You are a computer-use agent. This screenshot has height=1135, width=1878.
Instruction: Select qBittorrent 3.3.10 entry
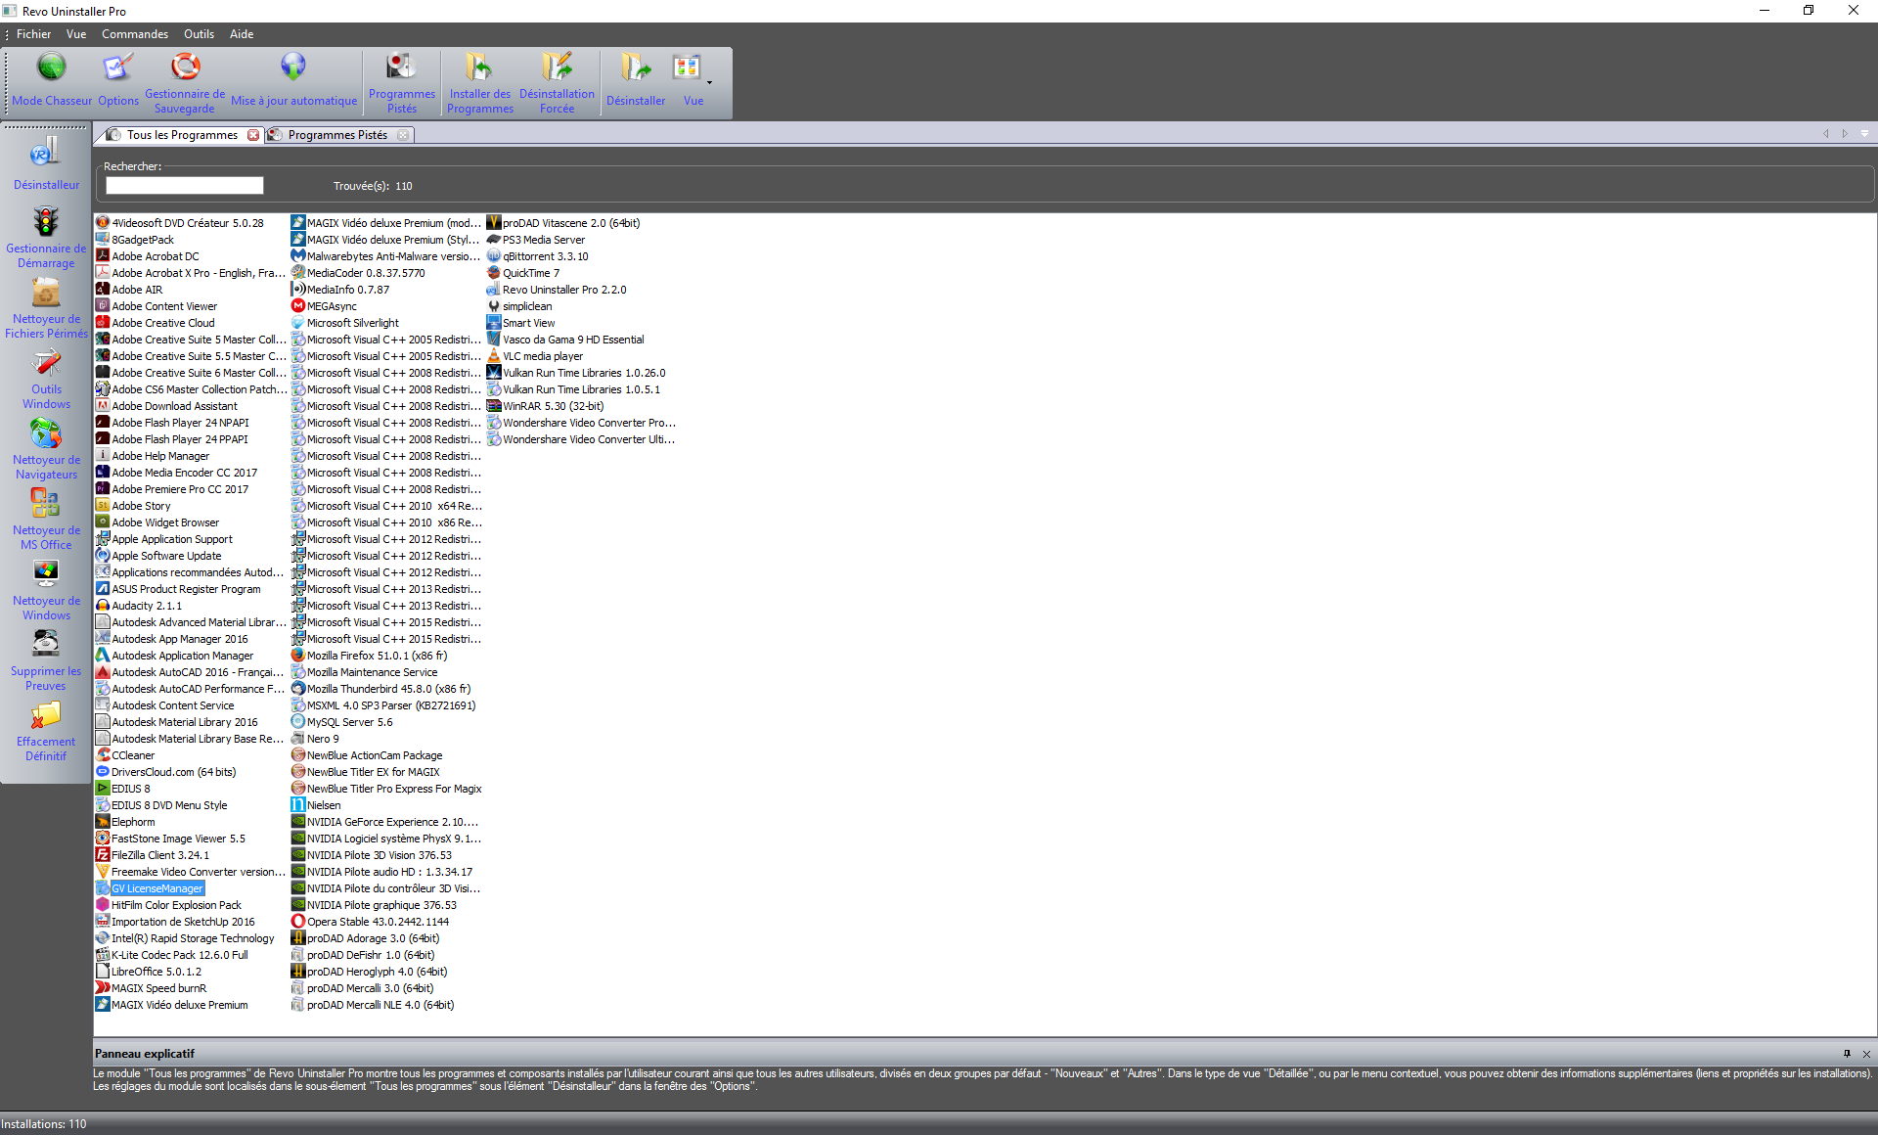pos(538,256)
